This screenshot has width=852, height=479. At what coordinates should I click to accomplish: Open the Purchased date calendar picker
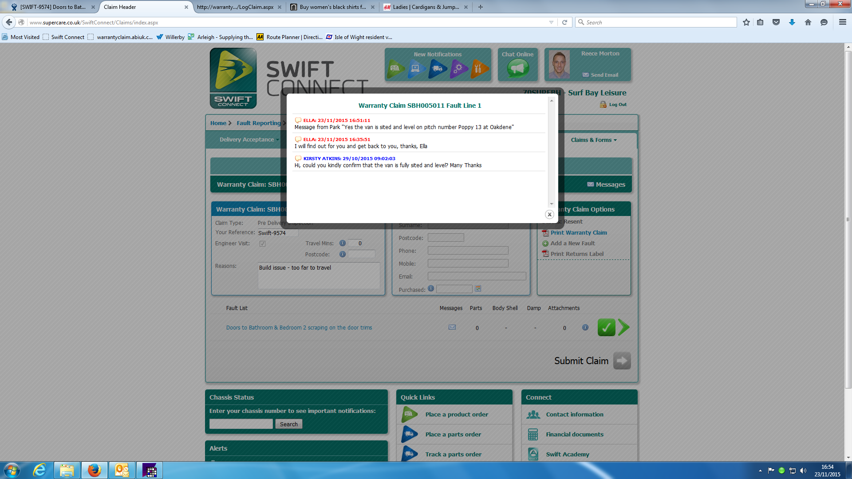[478, 289]
